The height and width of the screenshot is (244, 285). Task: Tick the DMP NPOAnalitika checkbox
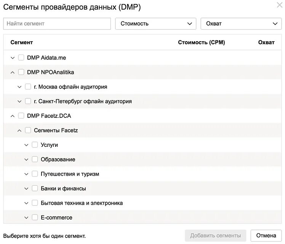pos(21,72)
